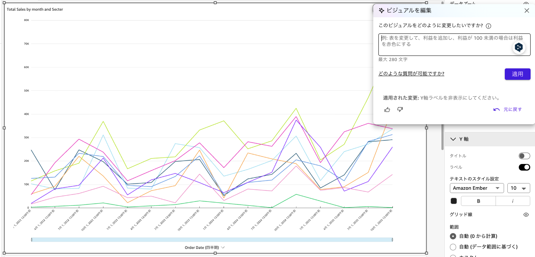Viewport: 535px width, 257px height.
Task: Click the 40K Y-axis label
Action: coord(26,114)
